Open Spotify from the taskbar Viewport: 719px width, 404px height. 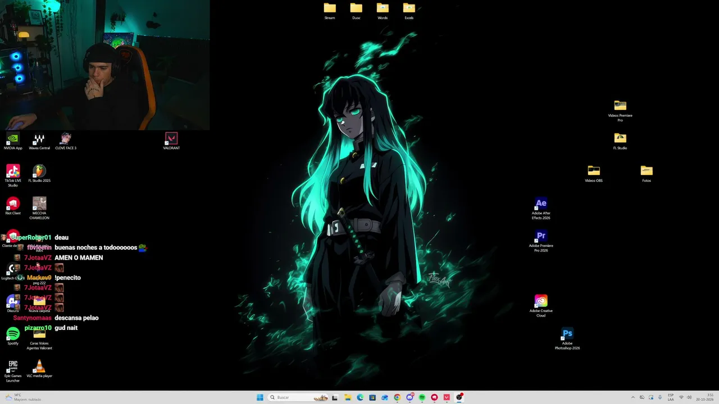pyautogui.click(x=422, y=397)
